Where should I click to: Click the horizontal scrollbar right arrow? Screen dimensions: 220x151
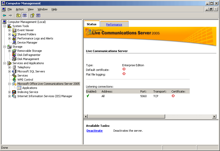coord(214,116)
